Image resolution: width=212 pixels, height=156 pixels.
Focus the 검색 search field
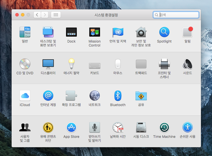176,15
